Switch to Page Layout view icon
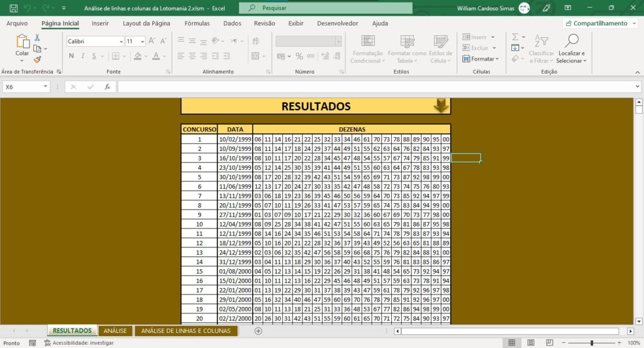This screenshot has width=644, height=348. (x=531, y=343)
